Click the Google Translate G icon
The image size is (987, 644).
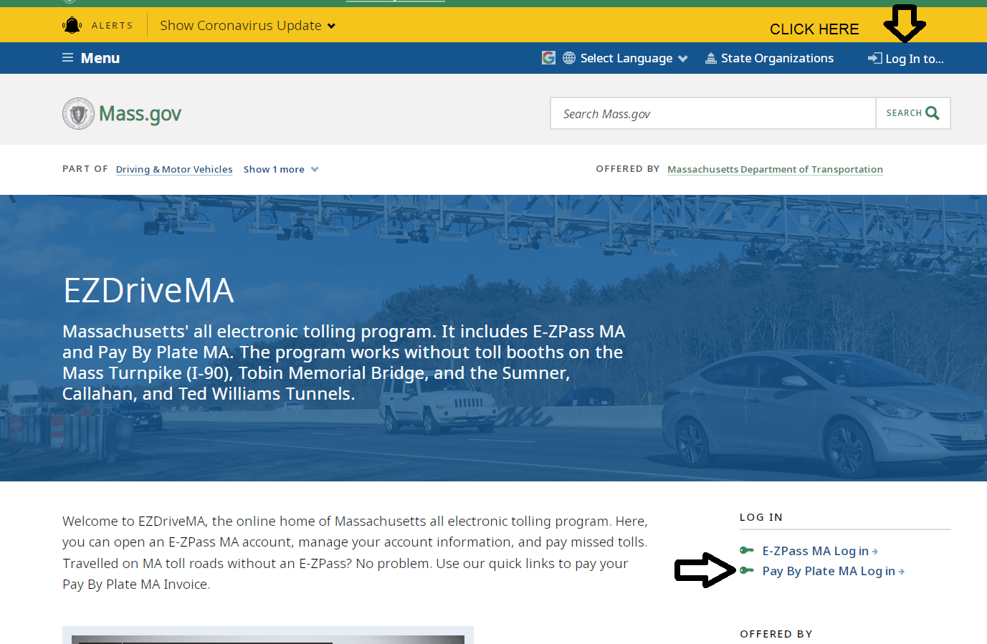click(x=548, y=58)
